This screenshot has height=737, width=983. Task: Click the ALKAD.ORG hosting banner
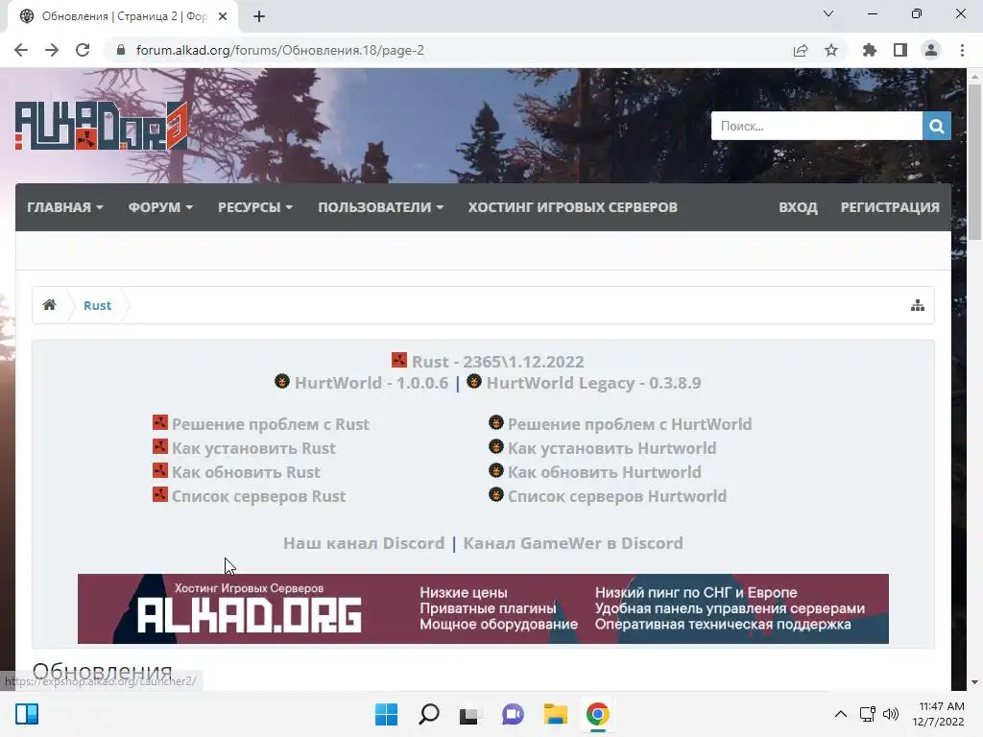click(483, 608)
